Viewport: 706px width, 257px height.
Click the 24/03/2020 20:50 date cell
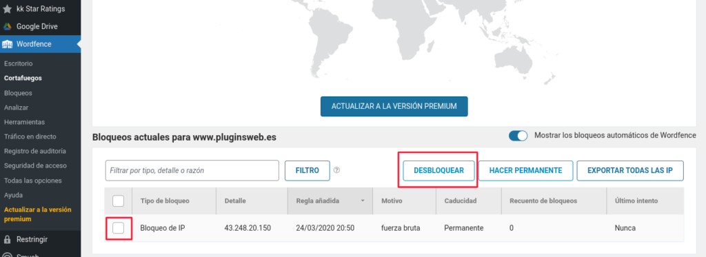pyautogui.click(x=325, y=228)
